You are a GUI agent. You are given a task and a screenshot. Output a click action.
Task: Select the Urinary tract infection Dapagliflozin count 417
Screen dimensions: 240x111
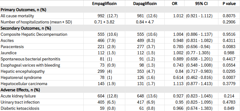click(141, 102)
